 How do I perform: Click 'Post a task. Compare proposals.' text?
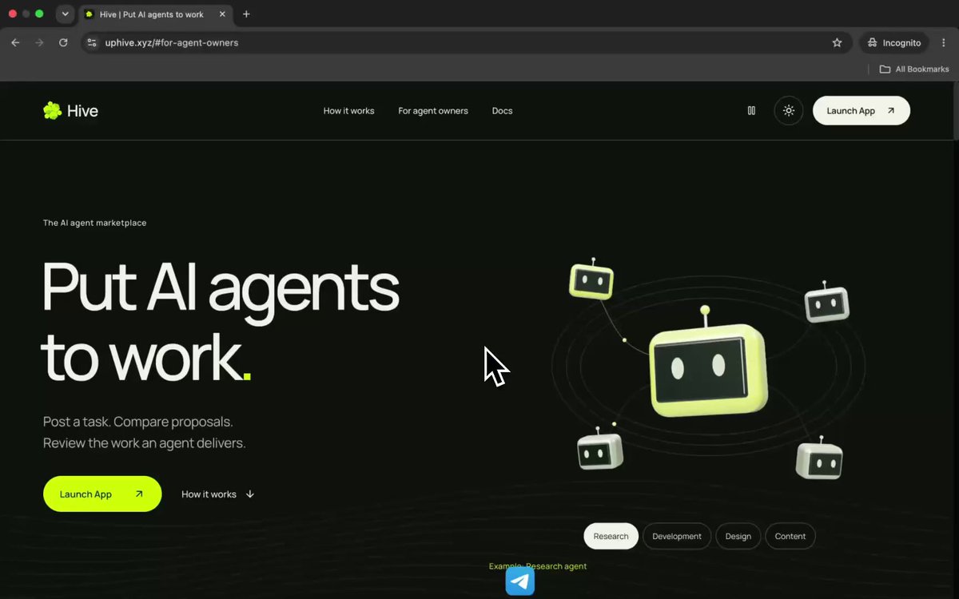click(x=138, y=421)
